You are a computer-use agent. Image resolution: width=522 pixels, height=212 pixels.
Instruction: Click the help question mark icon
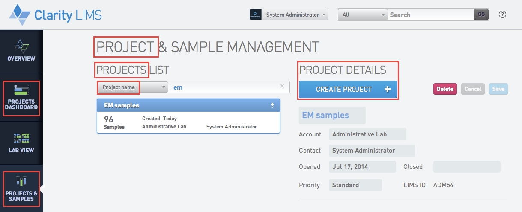[503, 15]
